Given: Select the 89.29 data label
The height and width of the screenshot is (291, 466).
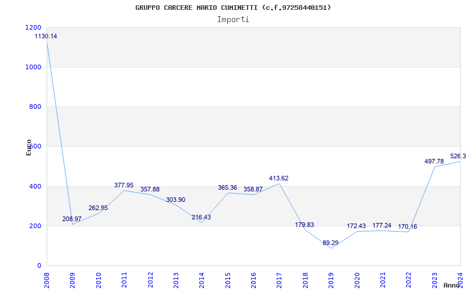Looking at the screenshot, I should (x=330, y=243).
